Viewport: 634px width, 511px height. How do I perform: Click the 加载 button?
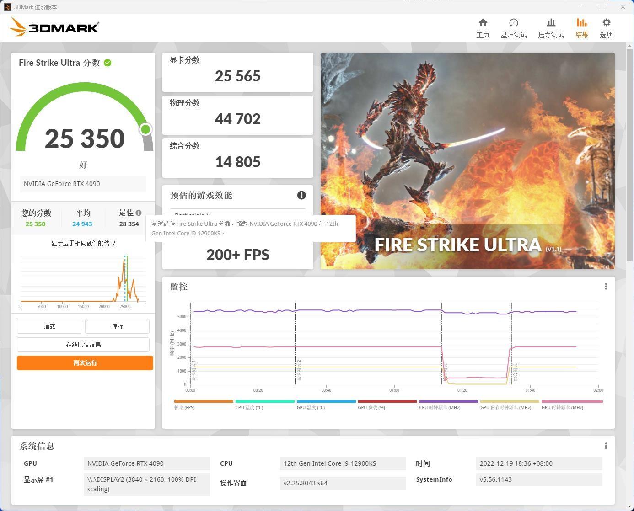(x=49, y=326)
